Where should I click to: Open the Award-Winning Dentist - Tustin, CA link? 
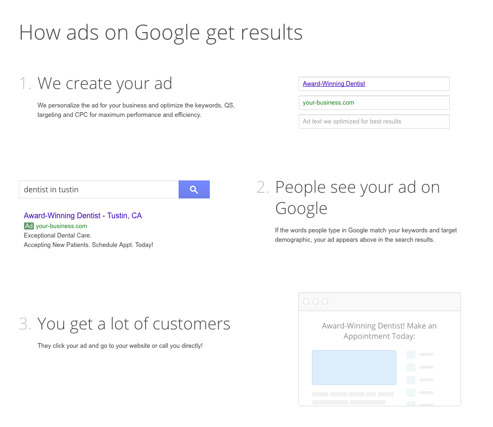(83, 216)
